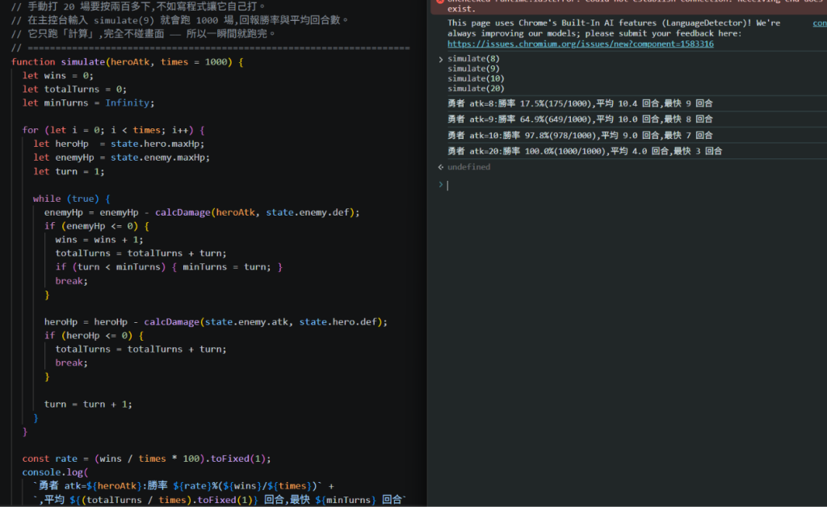This screenshot has width=827, height=507.
Task: Click the 'let minTurns = Infinity;' line
Action: (88, 103)
